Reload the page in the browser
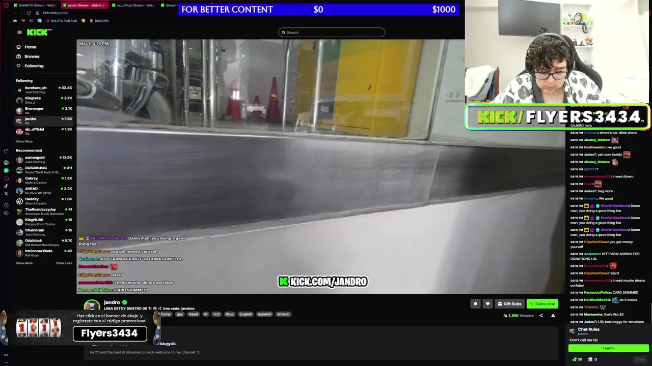Viewport: 652px width, 366px height. [29, 13]
